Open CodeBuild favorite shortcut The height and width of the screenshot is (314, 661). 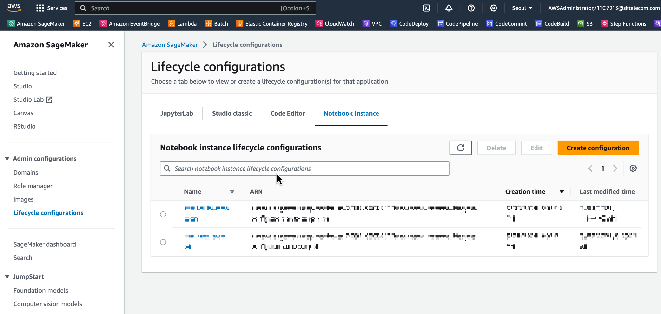[552, 24]
